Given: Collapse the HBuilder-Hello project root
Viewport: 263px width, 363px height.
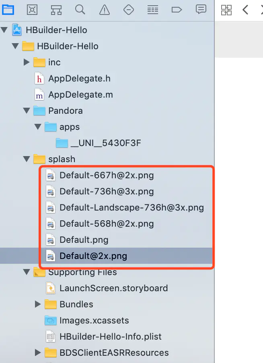Looking at the screenshot, I should click(4, 29).
